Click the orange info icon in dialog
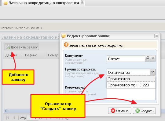165x121 pixels. (x=66, y=45)
